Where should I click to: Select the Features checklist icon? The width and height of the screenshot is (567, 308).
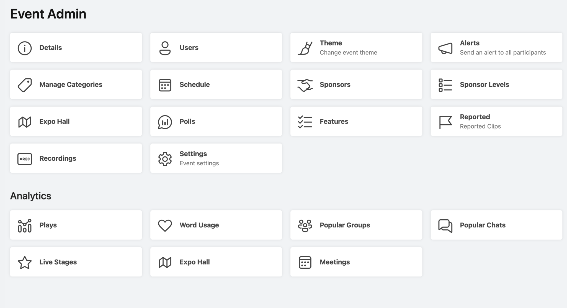tap(305, 121)
